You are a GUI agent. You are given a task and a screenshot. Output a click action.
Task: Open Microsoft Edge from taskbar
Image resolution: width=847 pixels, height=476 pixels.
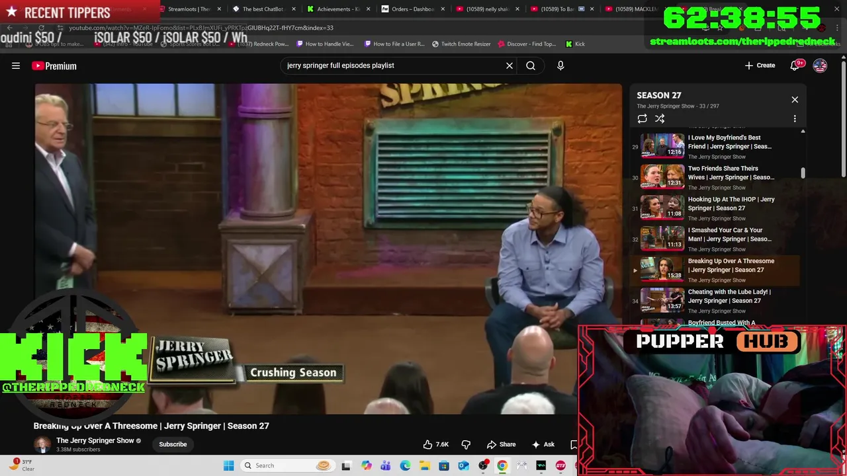(x=405, y=465)
